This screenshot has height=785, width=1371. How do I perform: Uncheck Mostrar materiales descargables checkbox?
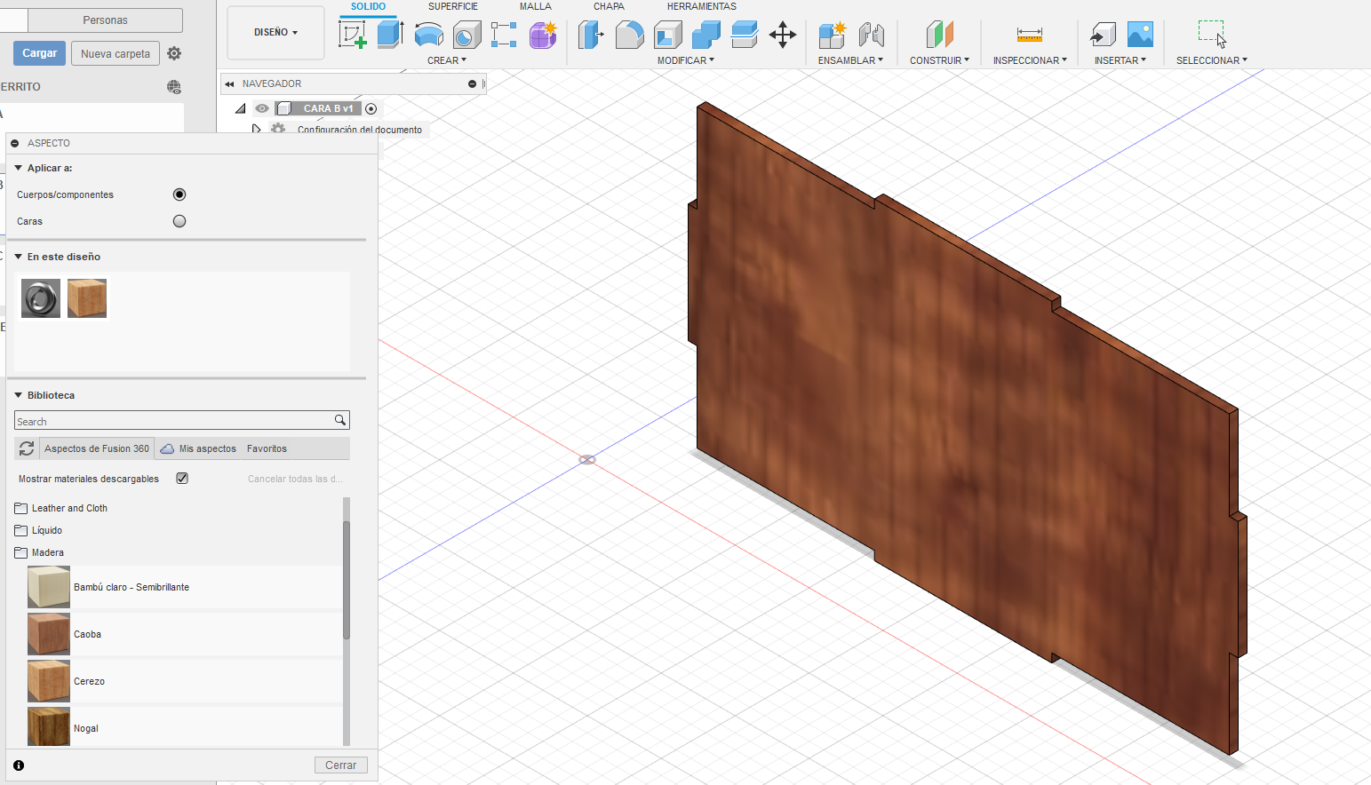[182, 478]
